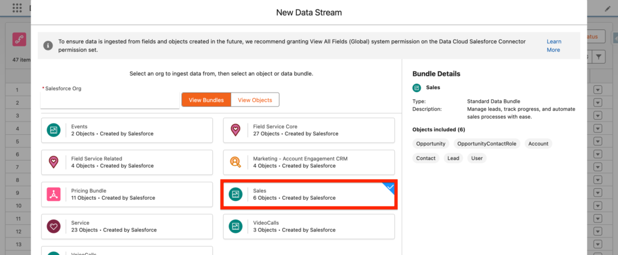Select the Pricing Bundle tile
618x255 pixels.
coord(127,194)
